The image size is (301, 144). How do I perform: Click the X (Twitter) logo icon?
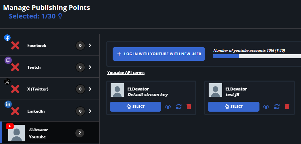tap(7, 82)
